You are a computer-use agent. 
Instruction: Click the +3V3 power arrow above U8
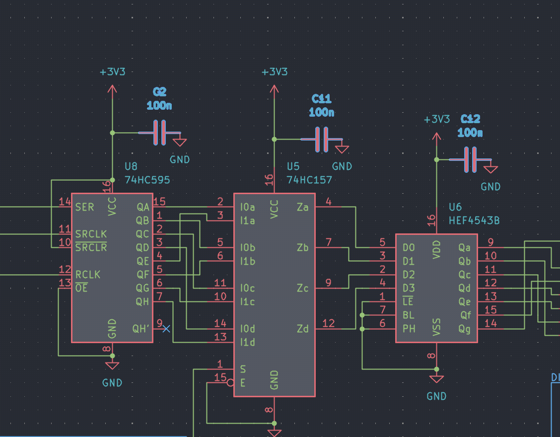(x=112, y=91)
